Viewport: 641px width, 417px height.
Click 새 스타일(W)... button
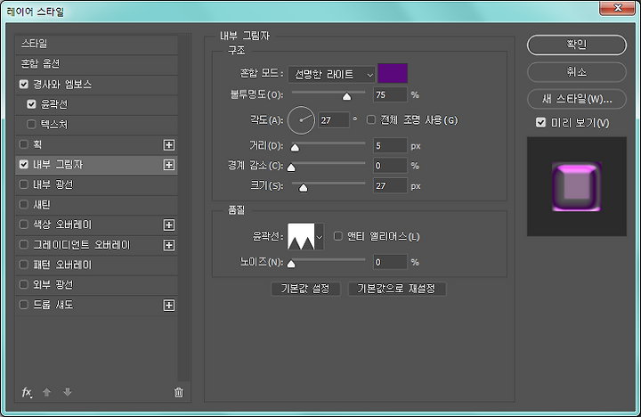576,99
